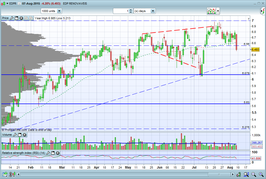266x179 pixels.
Task: Open the (x) days timeframe dropdown
Action: click(145, 11)
